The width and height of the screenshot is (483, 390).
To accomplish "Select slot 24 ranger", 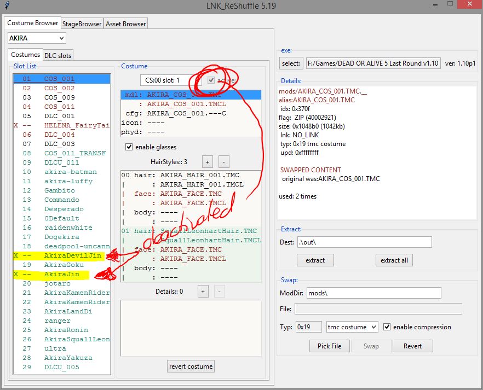I will pos(61,321).
